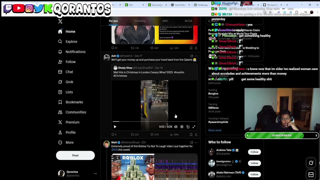Image resolution: width=320 pixels, height=180 pixels.
Task: View analytics of the tweet with 1.2M views
Action: click(x=174, y=48)
